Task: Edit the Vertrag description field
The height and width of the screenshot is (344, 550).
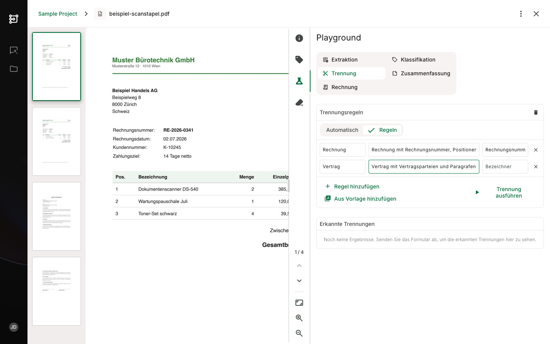Action: pyautogui.click(x=424, y=167)
